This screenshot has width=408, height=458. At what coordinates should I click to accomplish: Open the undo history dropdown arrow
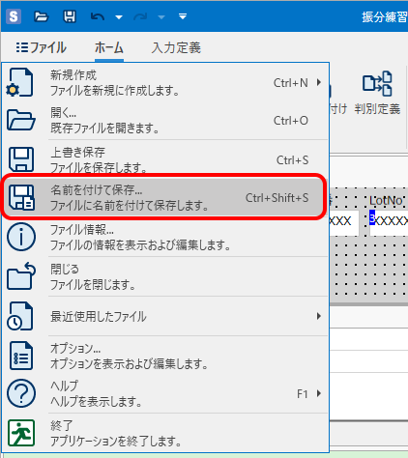point(119,17)
